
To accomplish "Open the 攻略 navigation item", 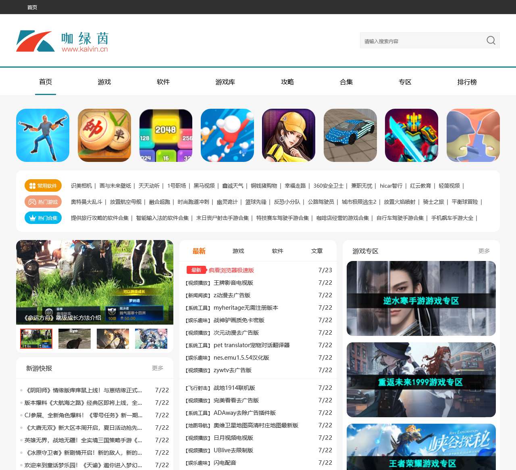I will point(287,82).
